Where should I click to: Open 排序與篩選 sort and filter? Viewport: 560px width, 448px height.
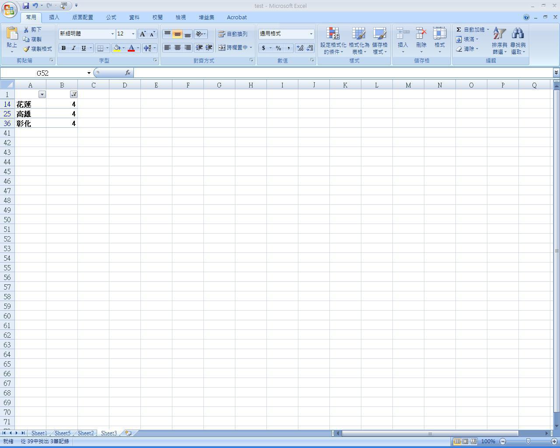pyautogui.click(x=499, y=41)
